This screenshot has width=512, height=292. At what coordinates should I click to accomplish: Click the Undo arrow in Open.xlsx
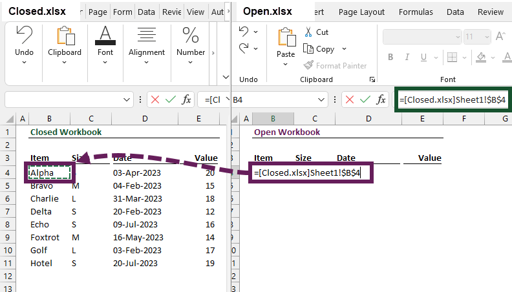point(244,32)
